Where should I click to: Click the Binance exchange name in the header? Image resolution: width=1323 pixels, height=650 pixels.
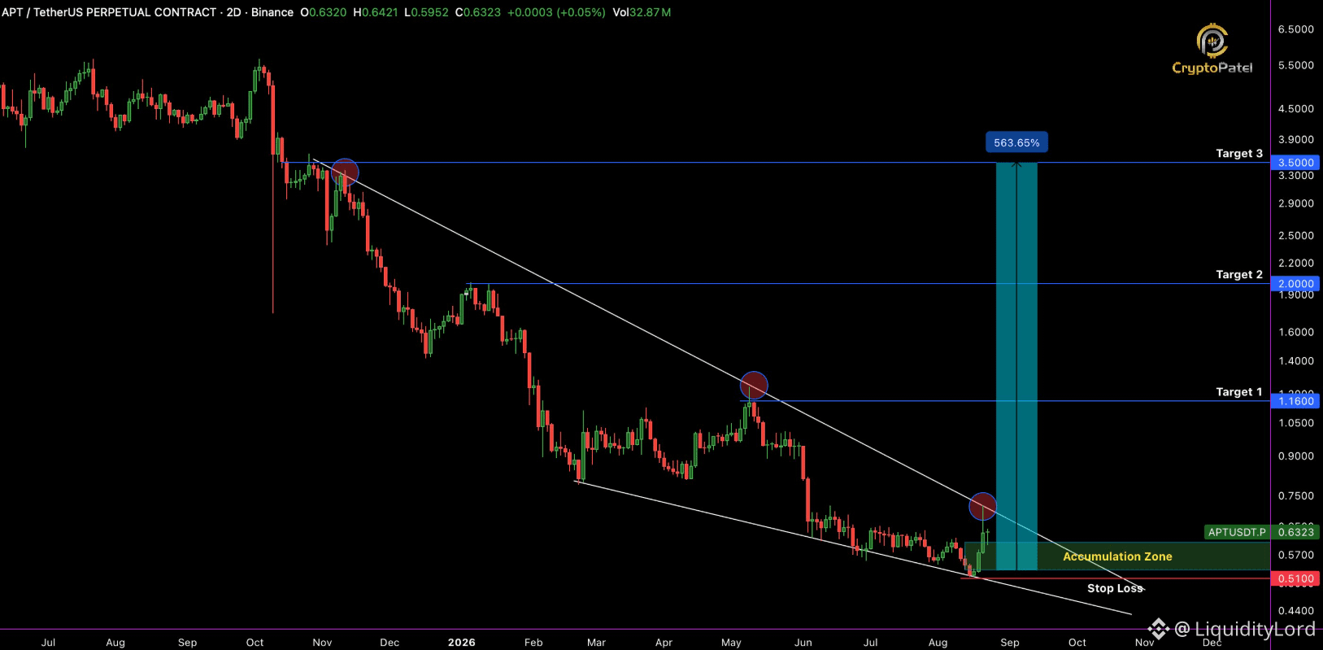tap(272, 12)
